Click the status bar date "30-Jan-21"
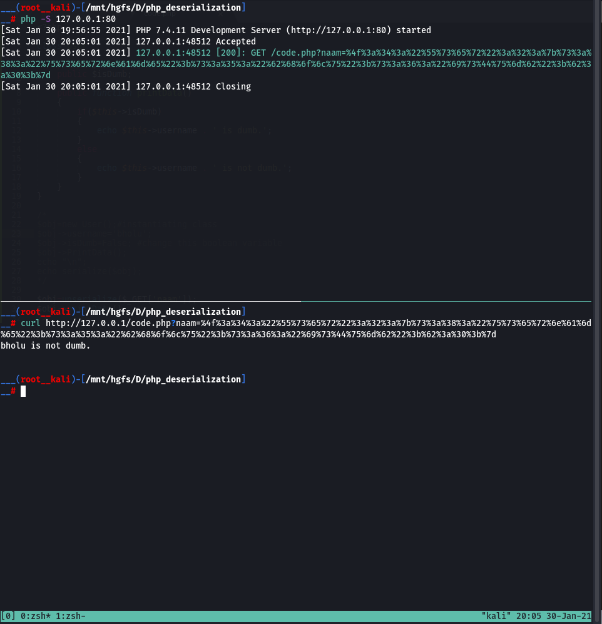The height and width of the screenshot is (624, 602). tap(569, 616)
